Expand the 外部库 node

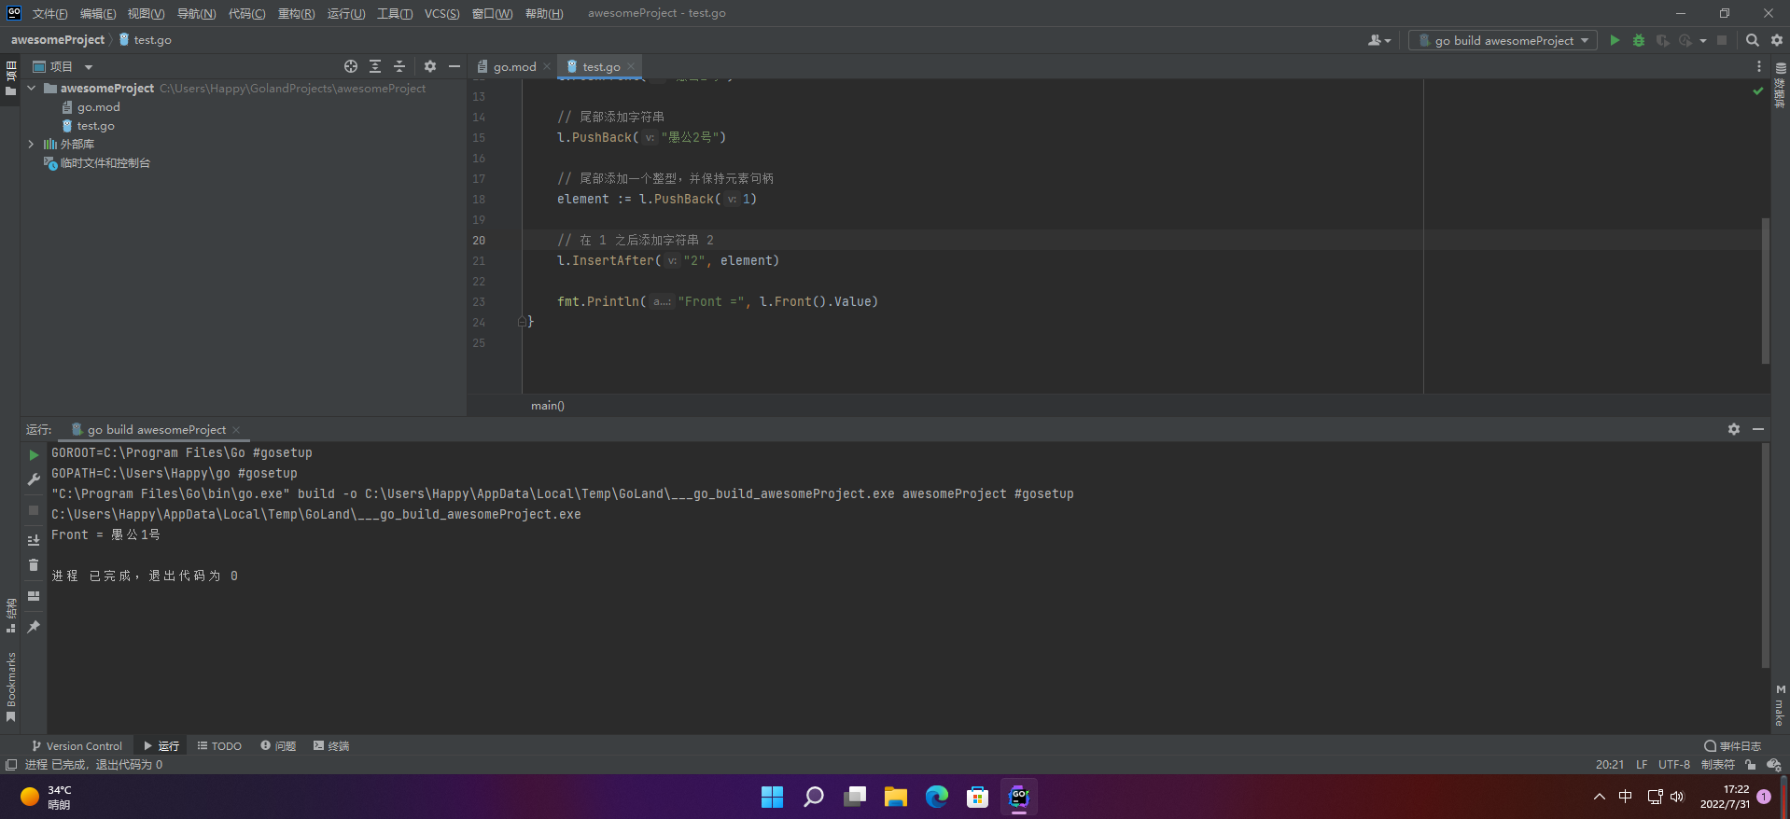click(x=32, y=144)
